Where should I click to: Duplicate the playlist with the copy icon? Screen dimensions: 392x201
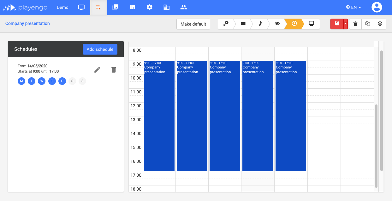click(368, 24)
